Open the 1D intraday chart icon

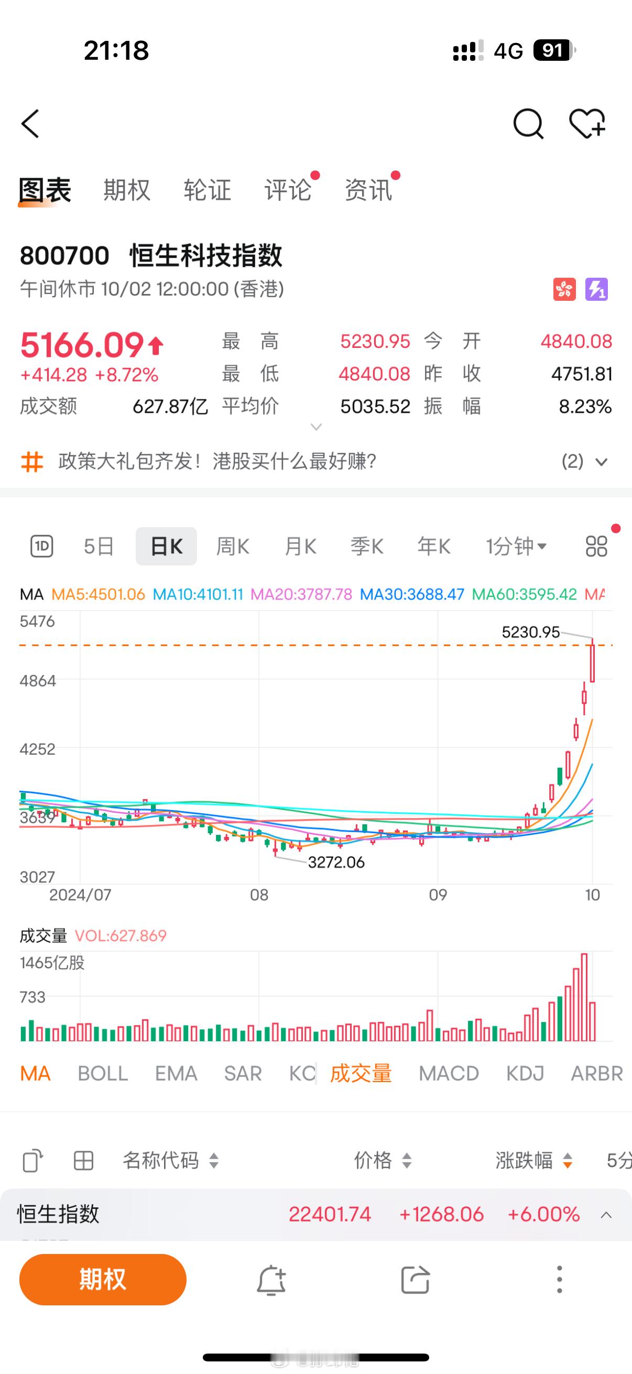click(x=41, y=546)
